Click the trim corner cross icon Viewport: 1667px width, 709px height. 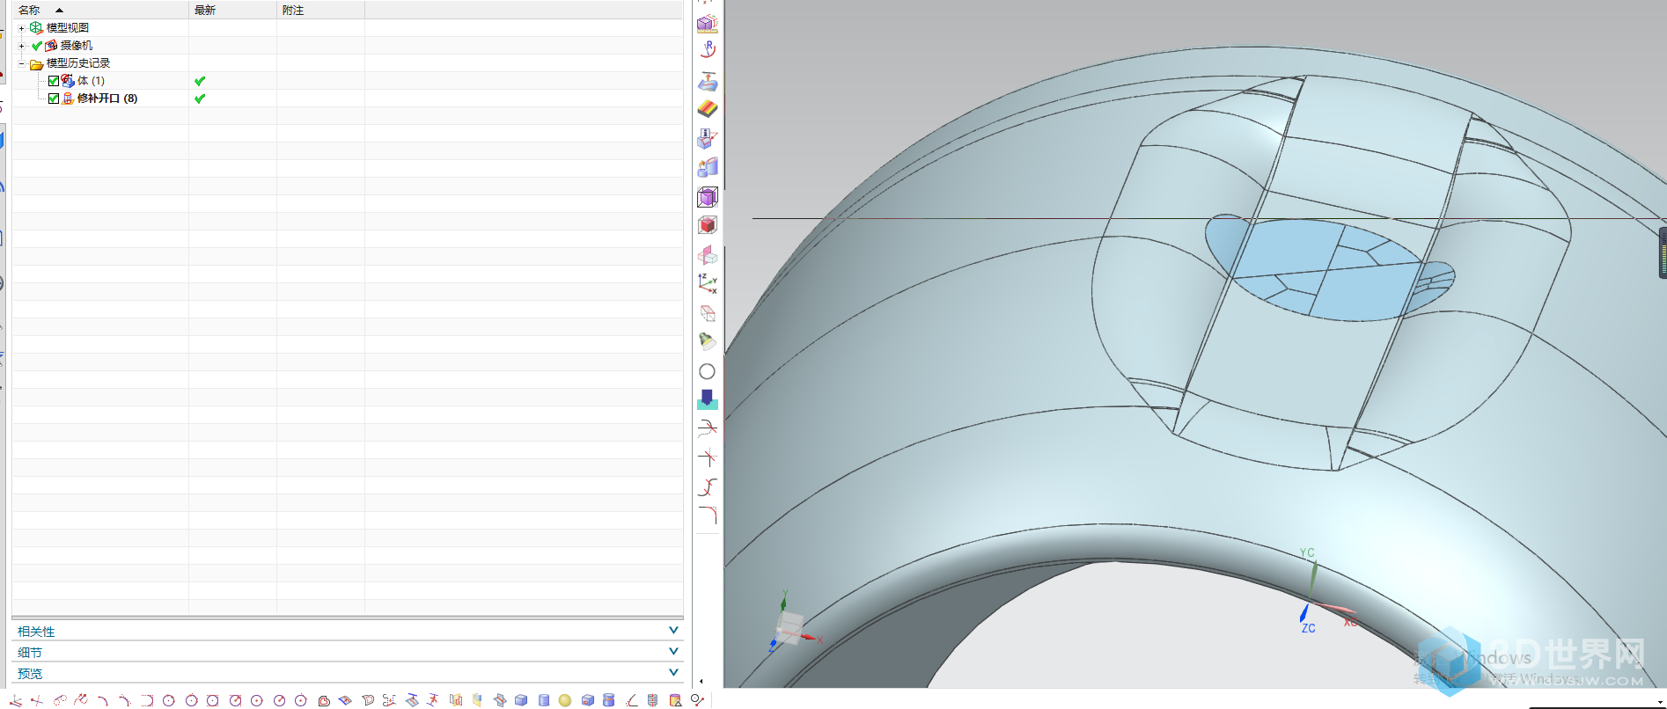(x=708, y=457)
